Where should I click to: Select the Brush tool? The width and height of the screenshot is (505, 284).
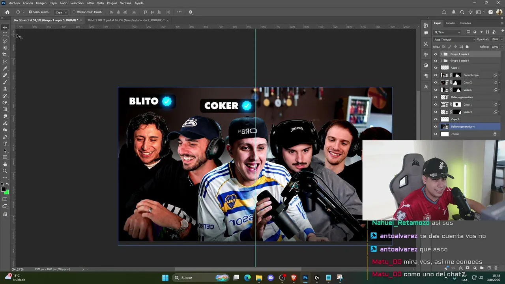pos(5,82)
